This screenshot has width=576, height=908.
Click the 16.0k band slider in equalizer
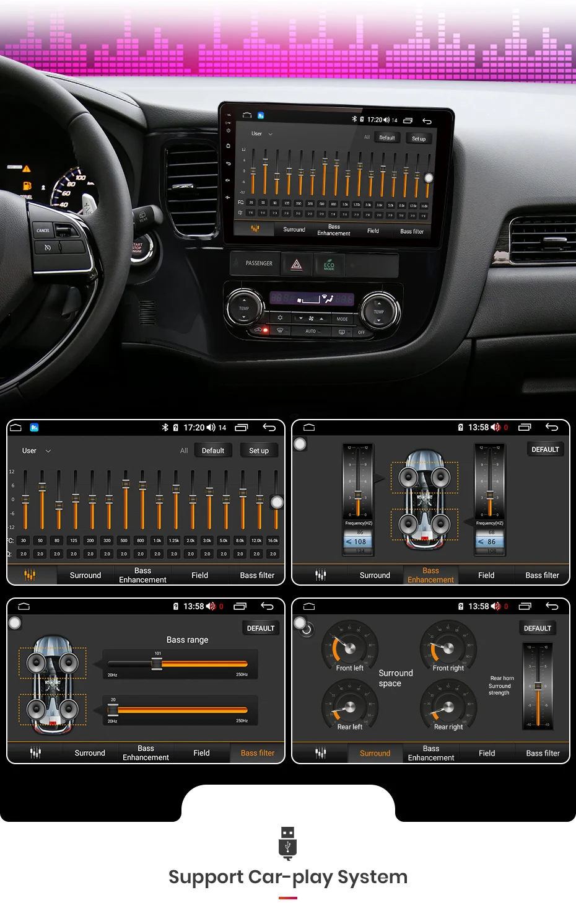(275, 500)
